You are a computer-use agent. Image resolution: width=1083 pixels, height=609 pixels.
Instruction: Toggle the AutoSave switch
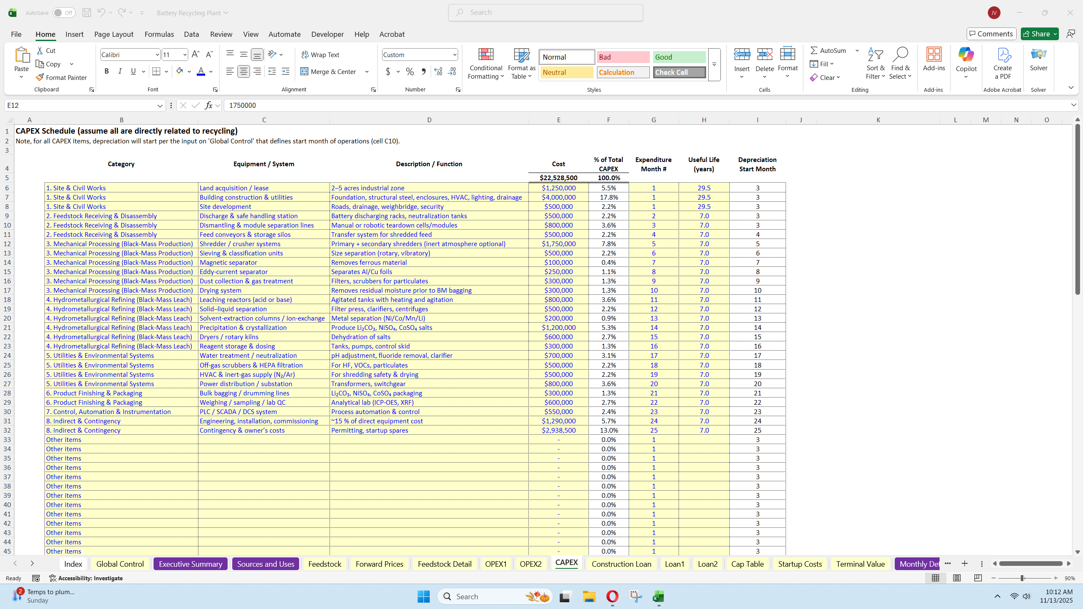(63, 13)
